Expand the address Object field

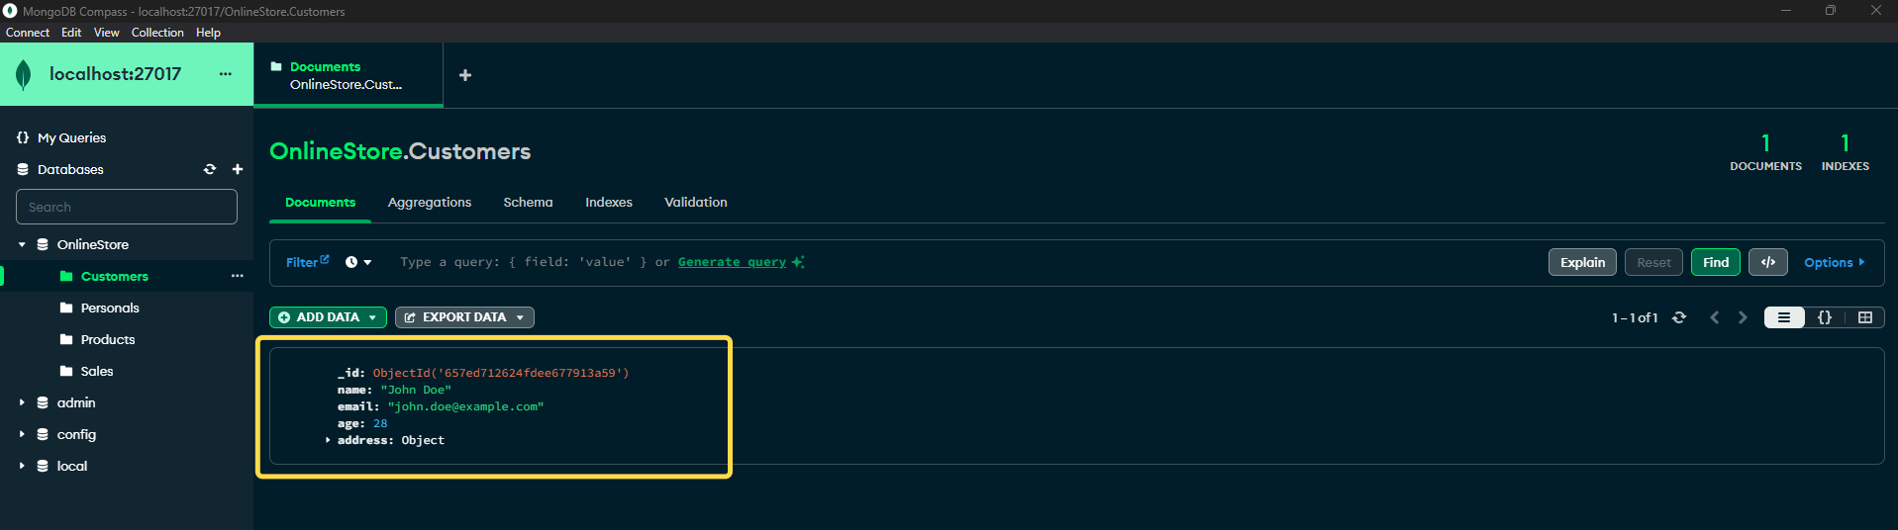click(x=328, y=440)
